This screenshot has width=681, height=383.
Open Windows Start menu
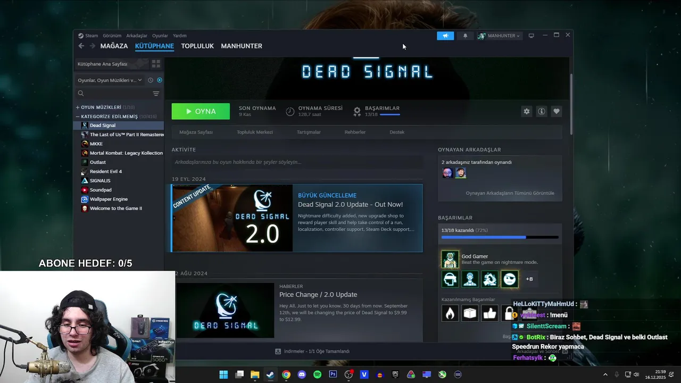point(223,374)
